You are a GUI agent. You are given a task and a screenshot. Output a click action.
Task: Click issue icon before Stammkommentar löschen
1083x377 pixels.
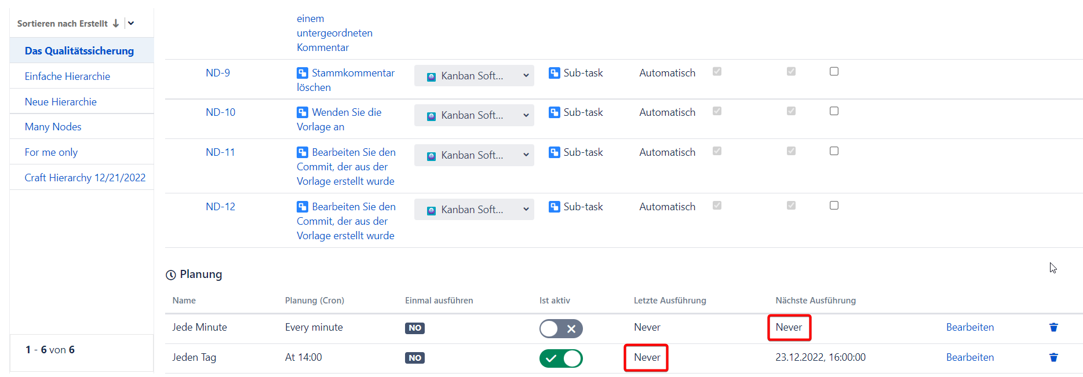point(302,73)
